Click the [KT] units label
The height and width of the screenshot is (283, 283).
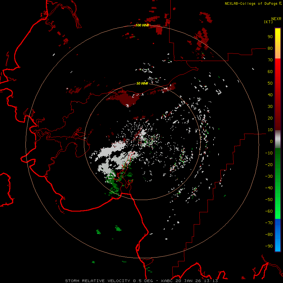click(269, 22)
